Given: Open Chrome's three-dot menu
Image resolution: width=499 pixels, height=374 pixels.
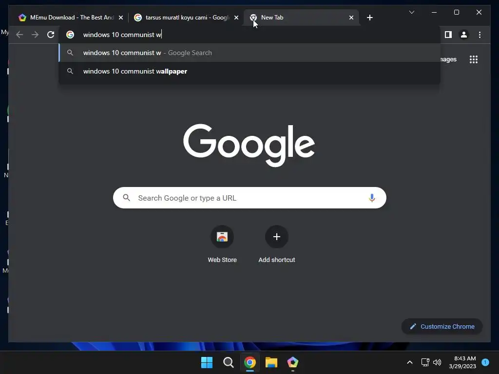Looking at the screenshot, I should (x=480, y=35).
